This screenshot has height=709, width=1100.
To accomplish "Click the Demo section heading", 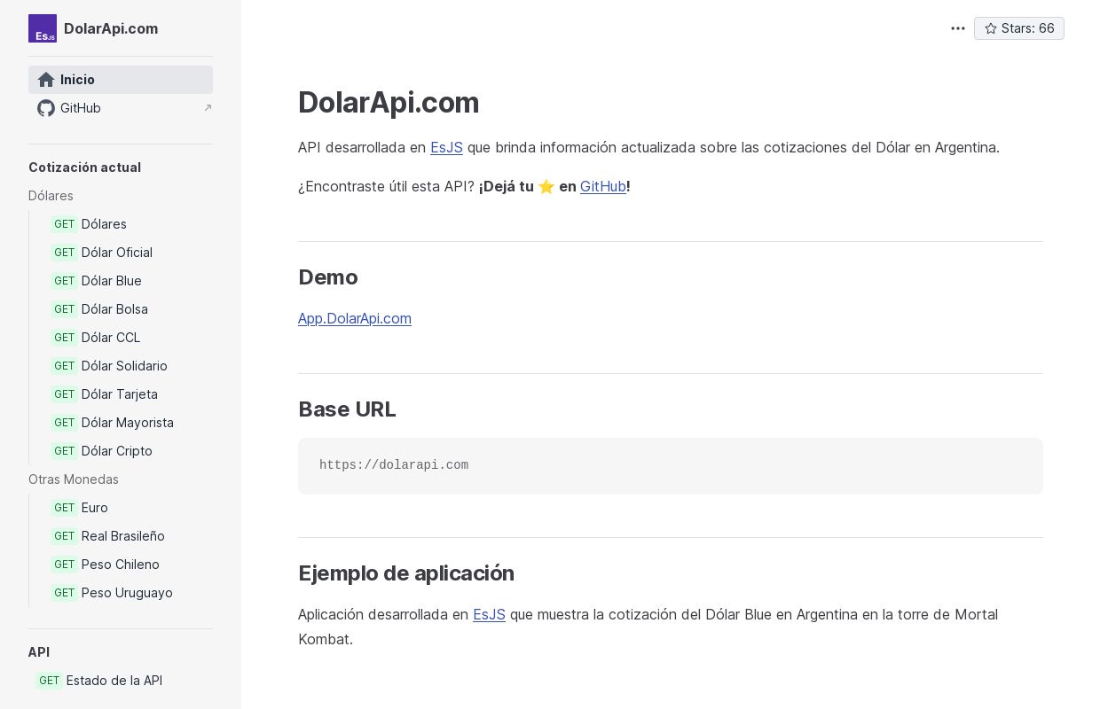I will [x=328, y=277].
